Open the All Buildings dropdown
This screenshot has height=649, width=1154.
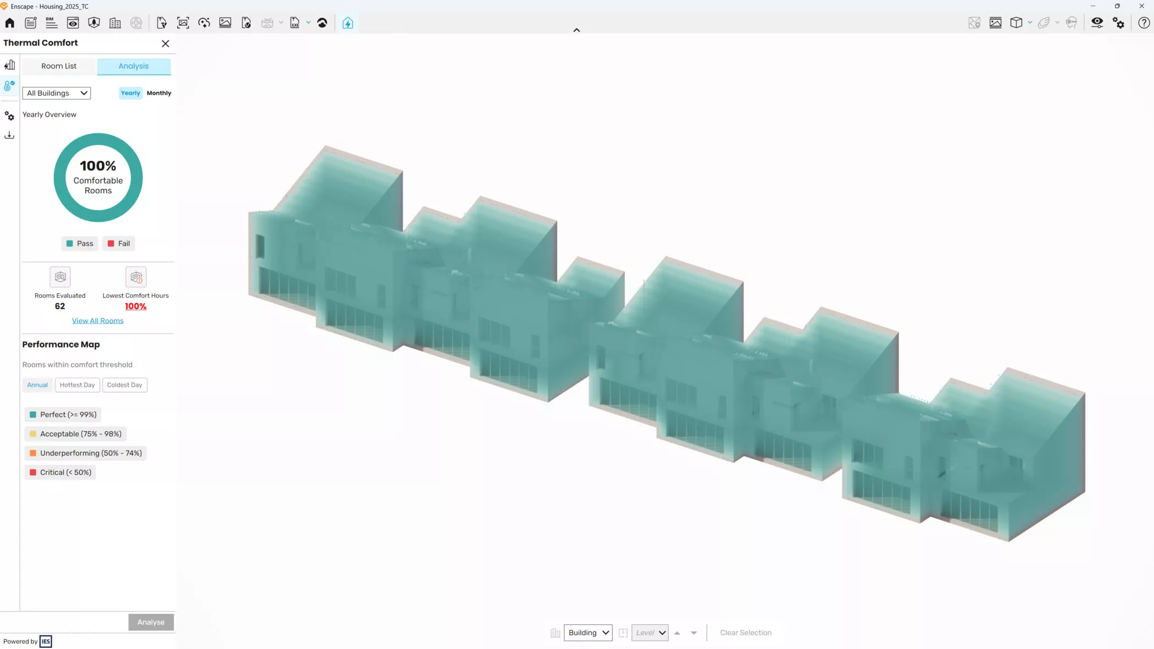pos(56,93)
